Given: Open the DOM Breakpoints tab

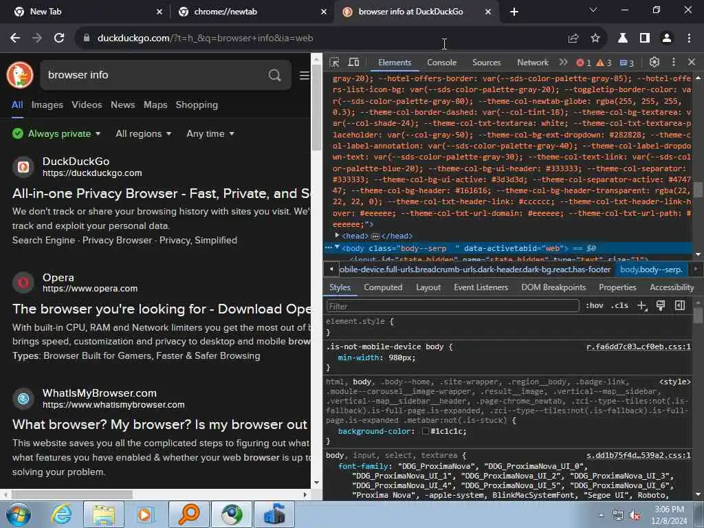Looking at the screenshot, I should click(553, 287).
